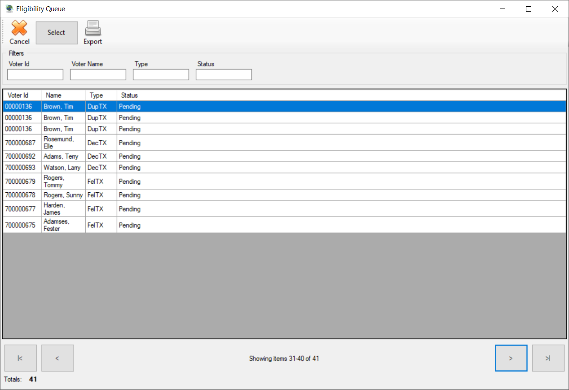Click FelTX type for Adamses, Fester

coord(101,225)
